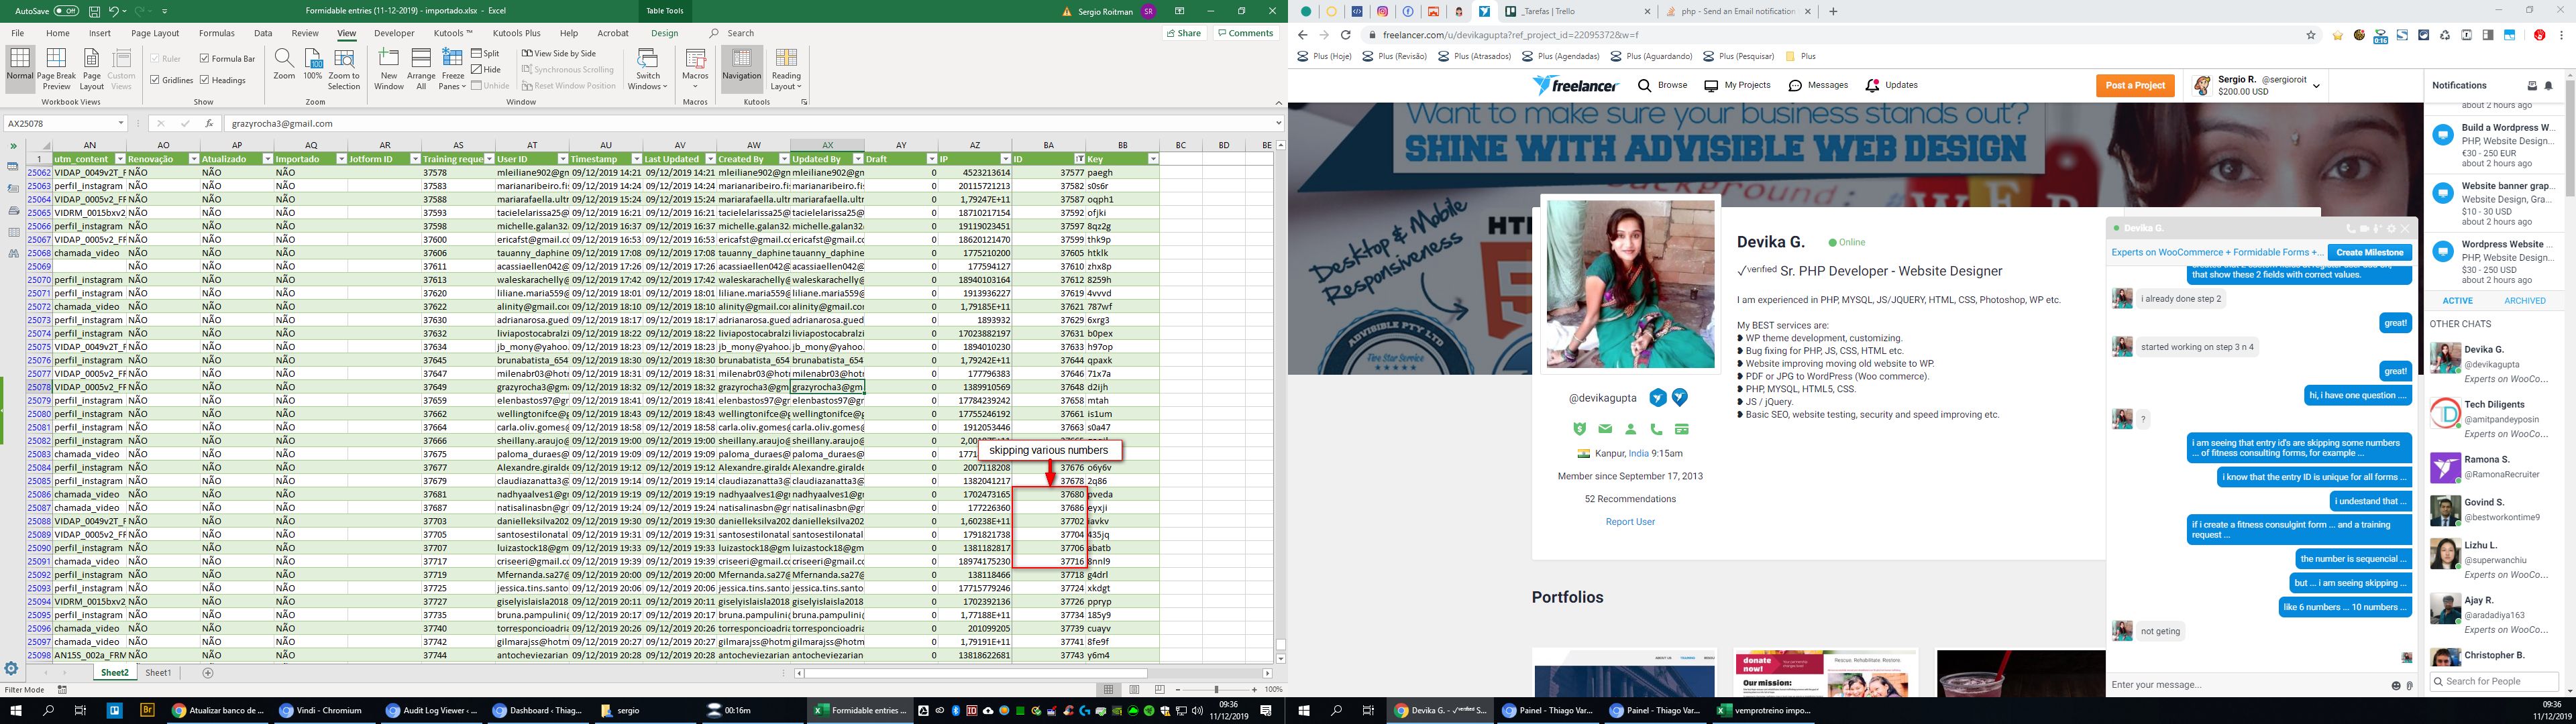Open the Formulas ribbon tab
Screen dimensions: 2576x724
tap(216, 33)
